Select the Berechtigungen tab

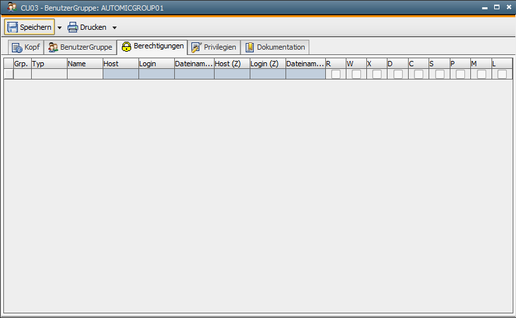152,46
